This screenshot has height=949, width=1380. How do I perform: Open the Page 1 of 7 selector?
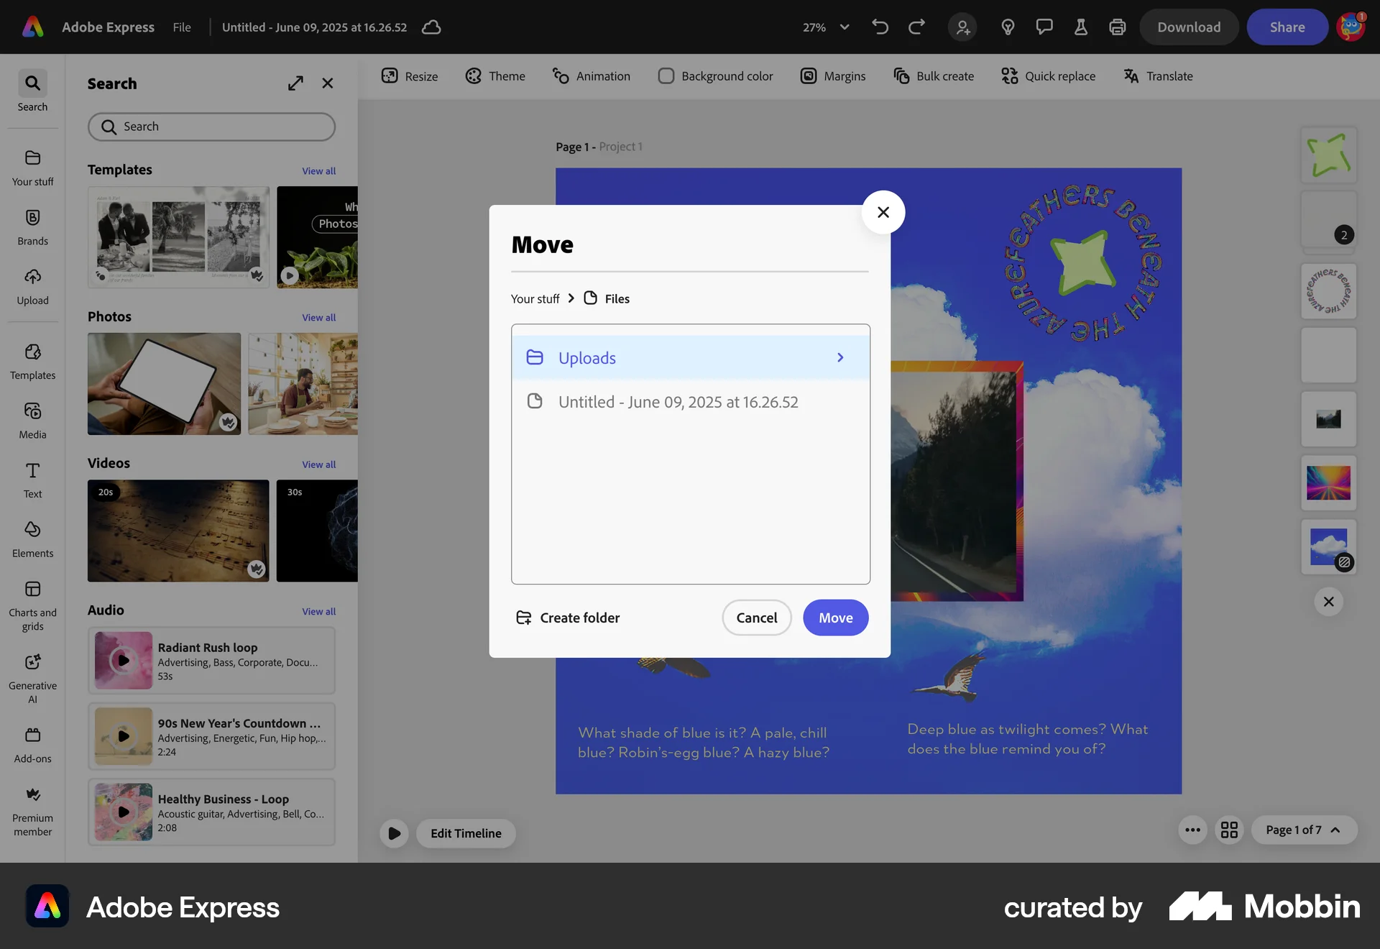tap(1304, 830)
